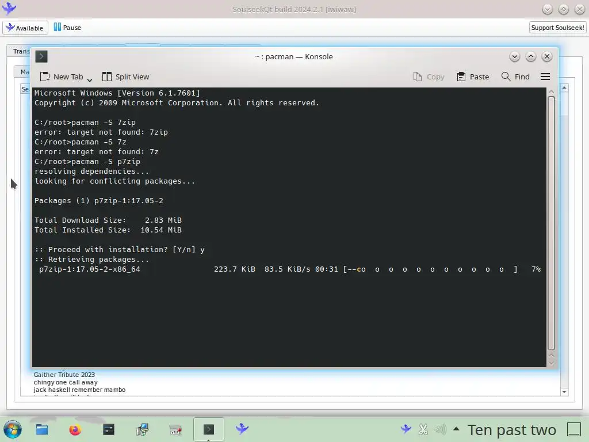Image resolution: width=589 pixels, height=442 pixels.
Task: Open Find in Konsole toolbar
Action: coord(515,77)
